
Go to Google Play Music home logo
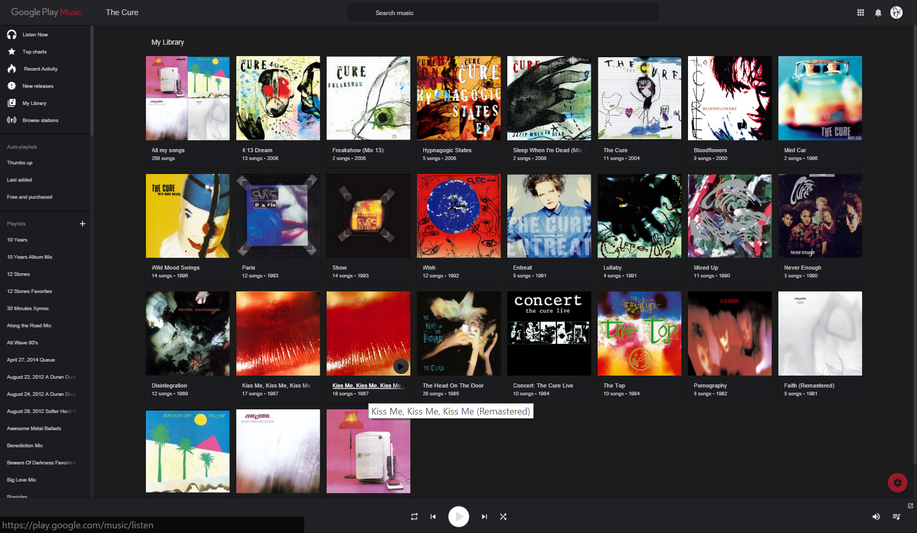[47, 12]
